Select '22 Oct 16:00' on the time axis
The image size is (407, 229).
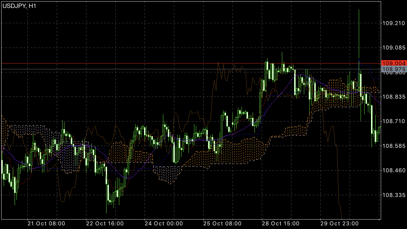tap(105, 224)
